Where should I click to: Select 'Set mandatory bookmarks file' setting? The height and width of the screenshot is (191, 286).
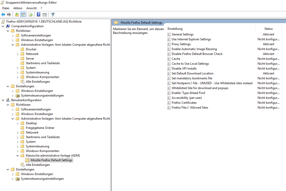(x=192, y=78)
